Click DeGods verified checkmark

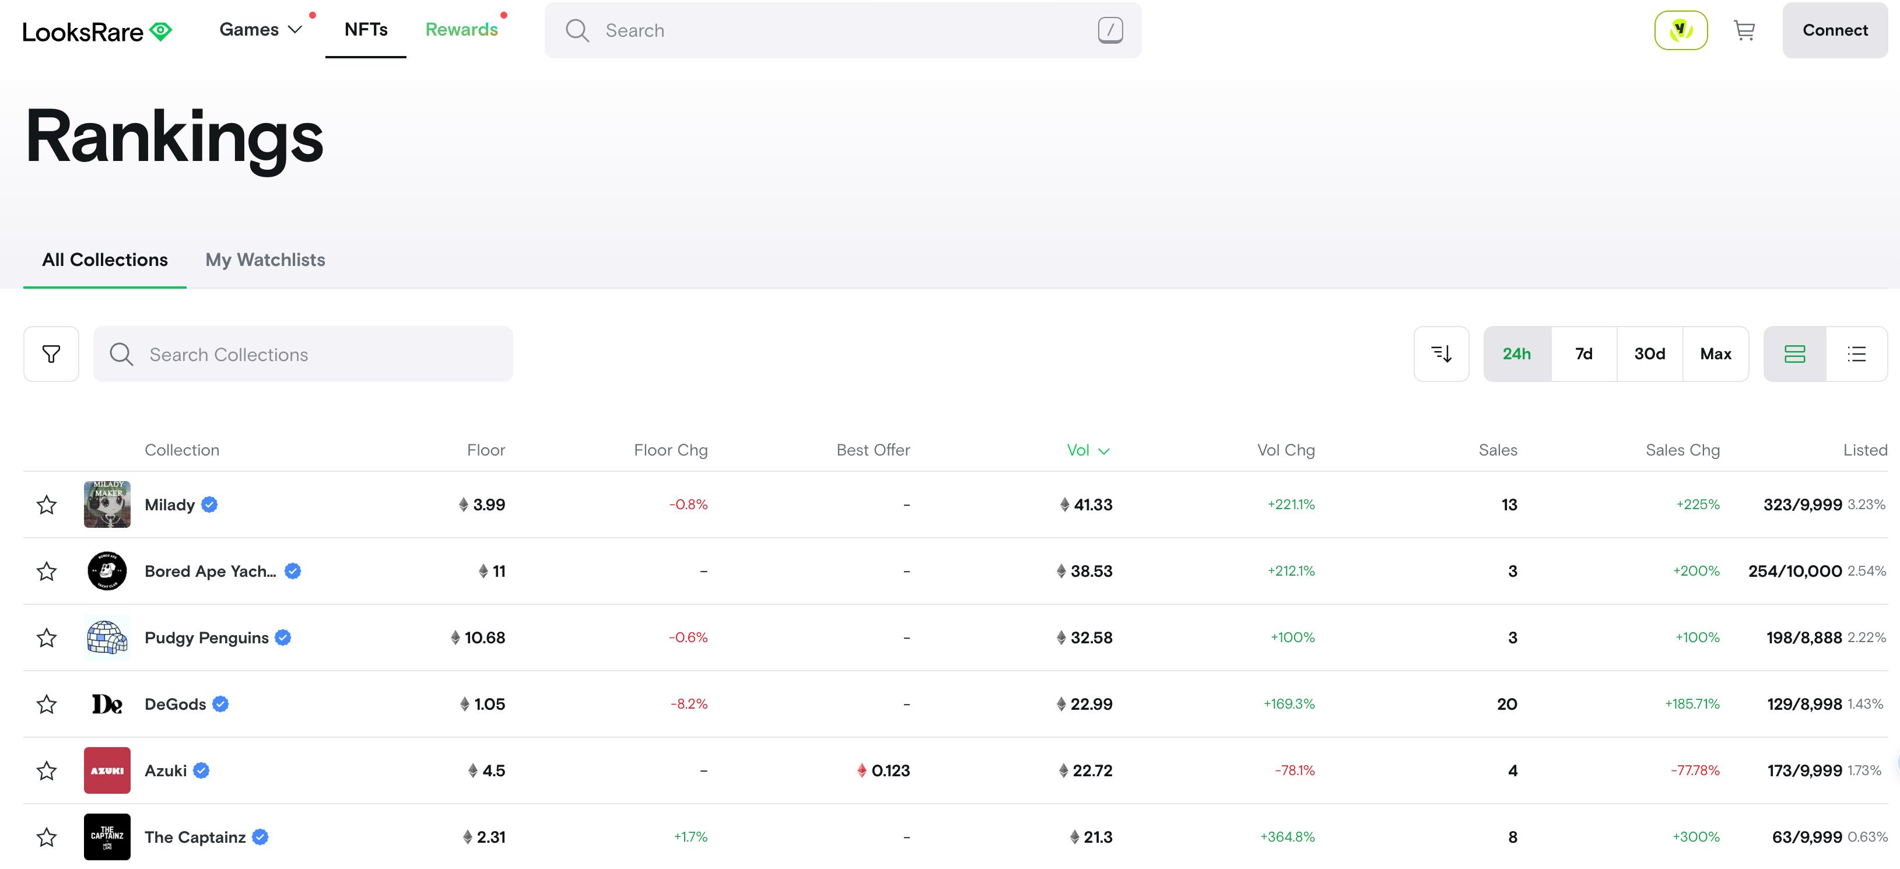(220, 704)
